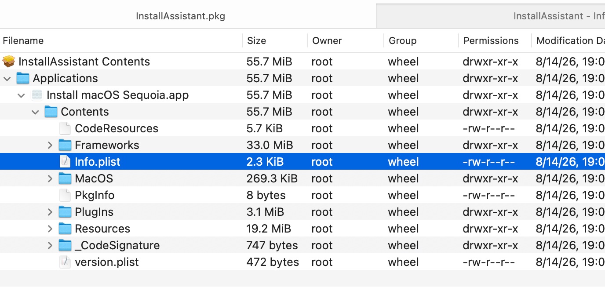The height and width of the screenshot is (291, 605).
Task: Select the Contents row name
Action: 85,112
